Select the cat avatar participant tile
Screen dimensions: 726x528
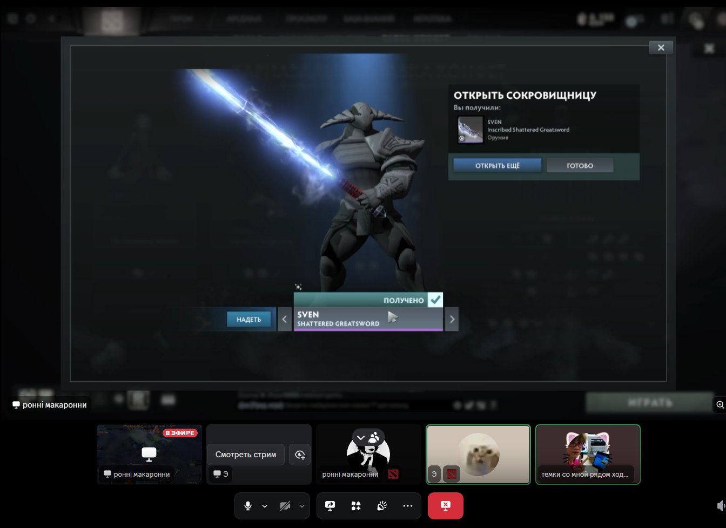(x=478, y=454)
